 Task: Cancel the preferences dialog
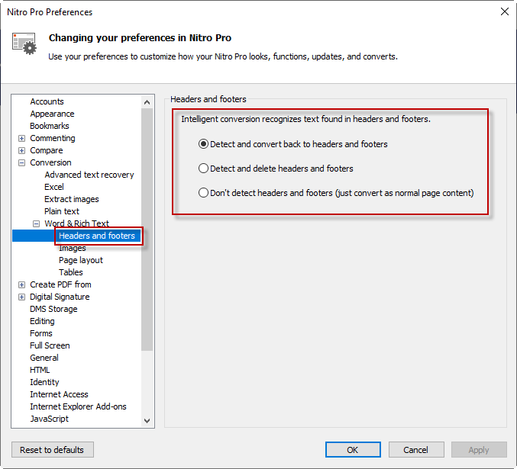(415, 450)
